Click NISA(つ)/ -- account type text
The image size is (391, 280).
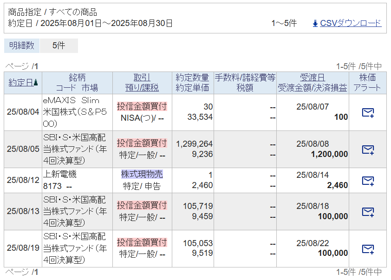pos(142,118)
